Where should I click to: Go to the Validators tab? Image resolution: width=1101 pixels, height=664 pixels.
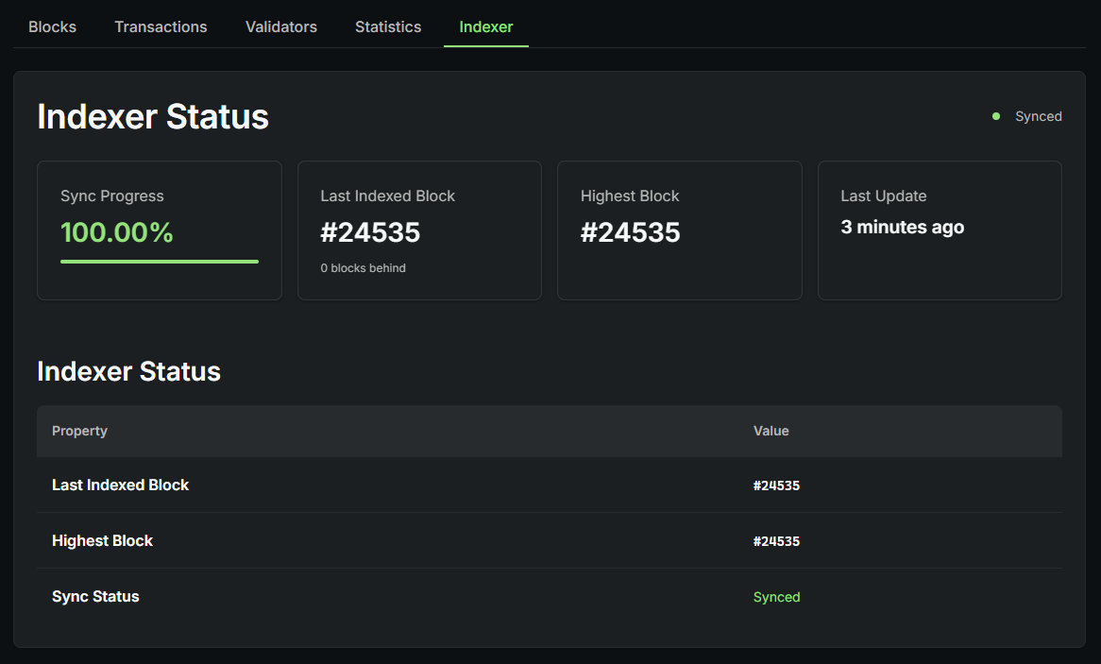click(x=280, y=26)
